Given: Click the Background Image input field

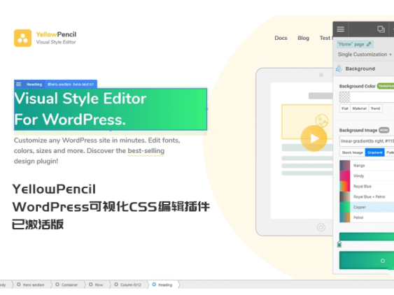Looking at the screenshot, I should click(367, 141).
